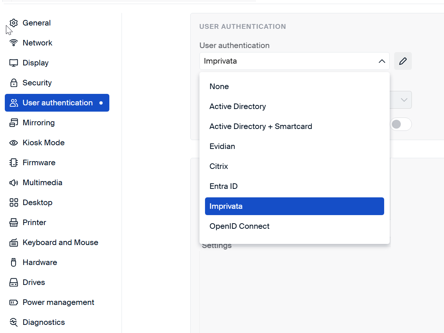Open Display settings section

(57, 63)
